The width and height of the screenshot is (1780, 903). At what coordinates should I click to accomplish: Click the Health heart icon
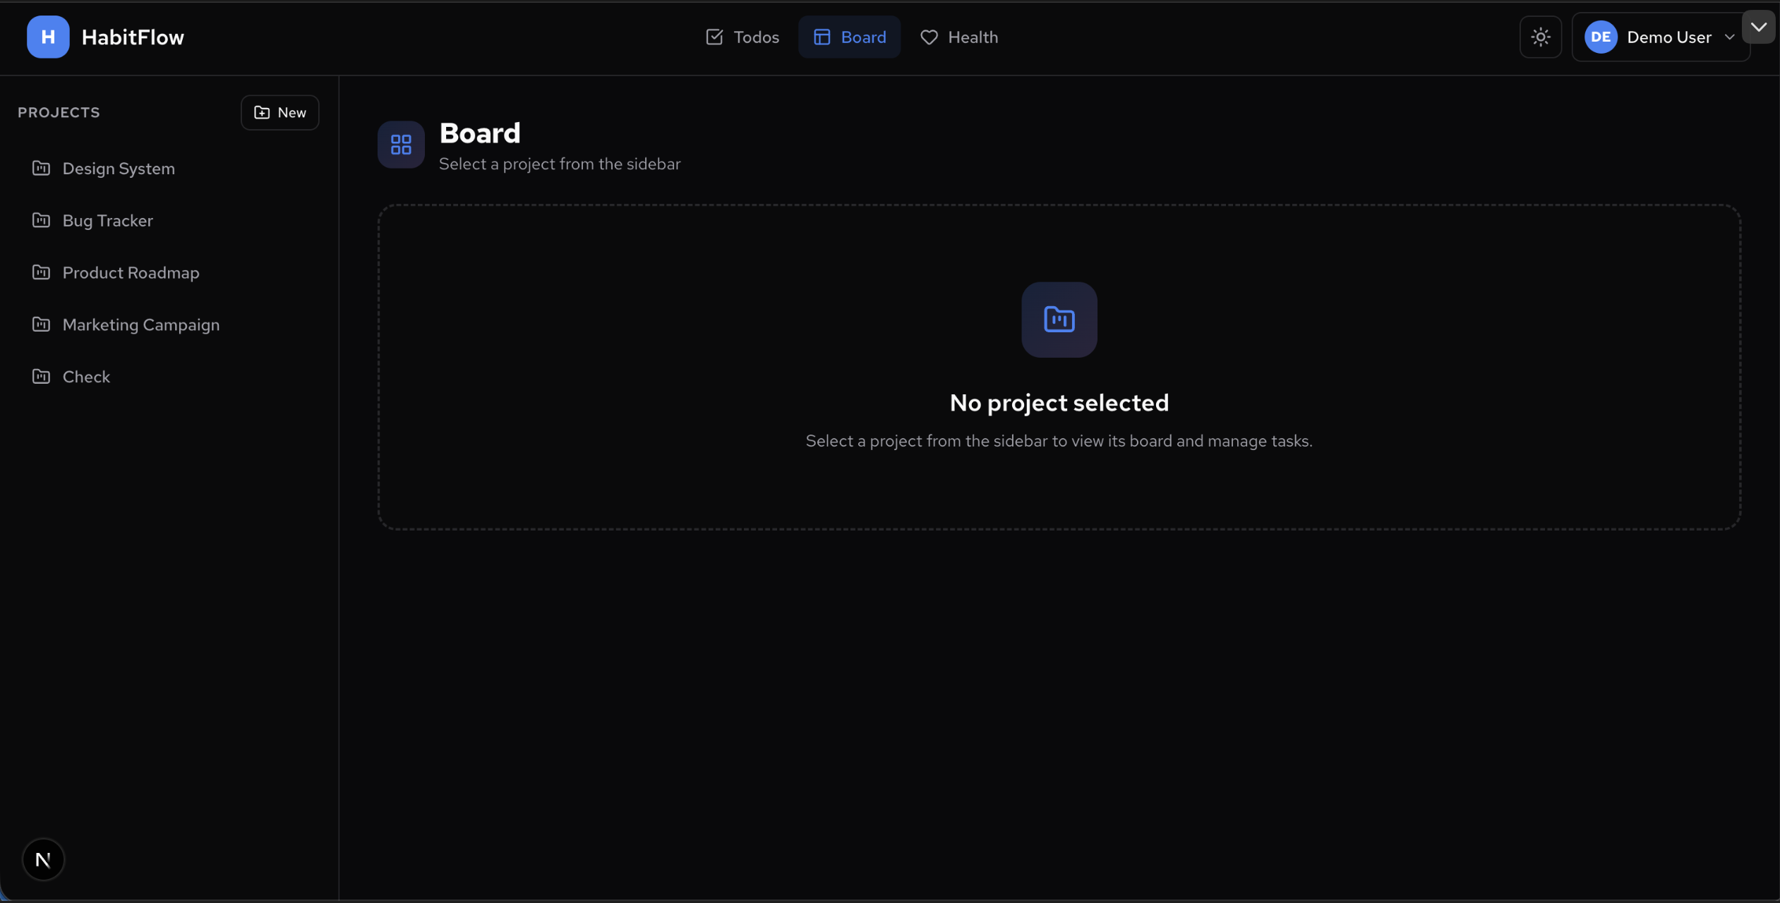(928, 37)
